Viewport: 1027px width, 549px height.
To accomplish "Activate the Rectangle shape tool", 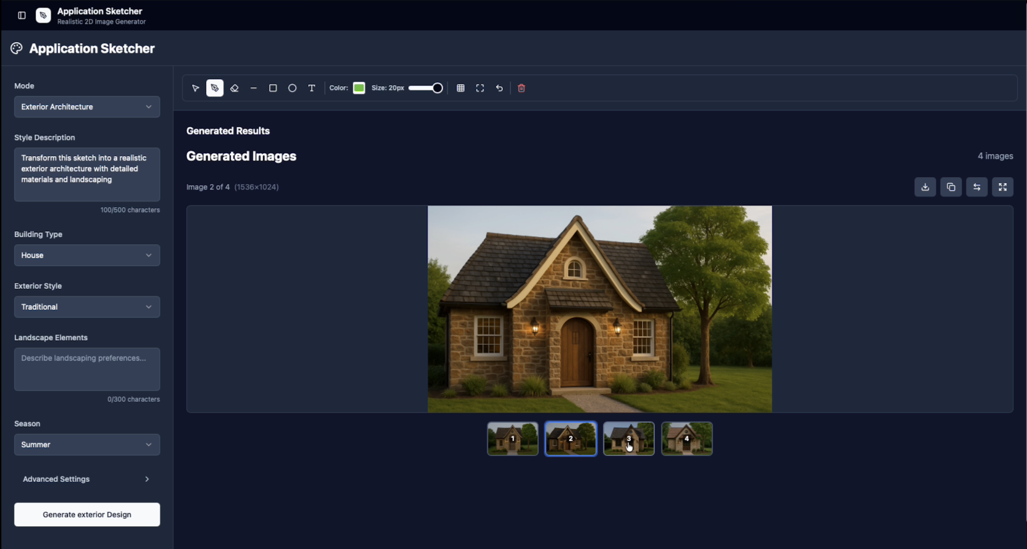I will 272,88.
